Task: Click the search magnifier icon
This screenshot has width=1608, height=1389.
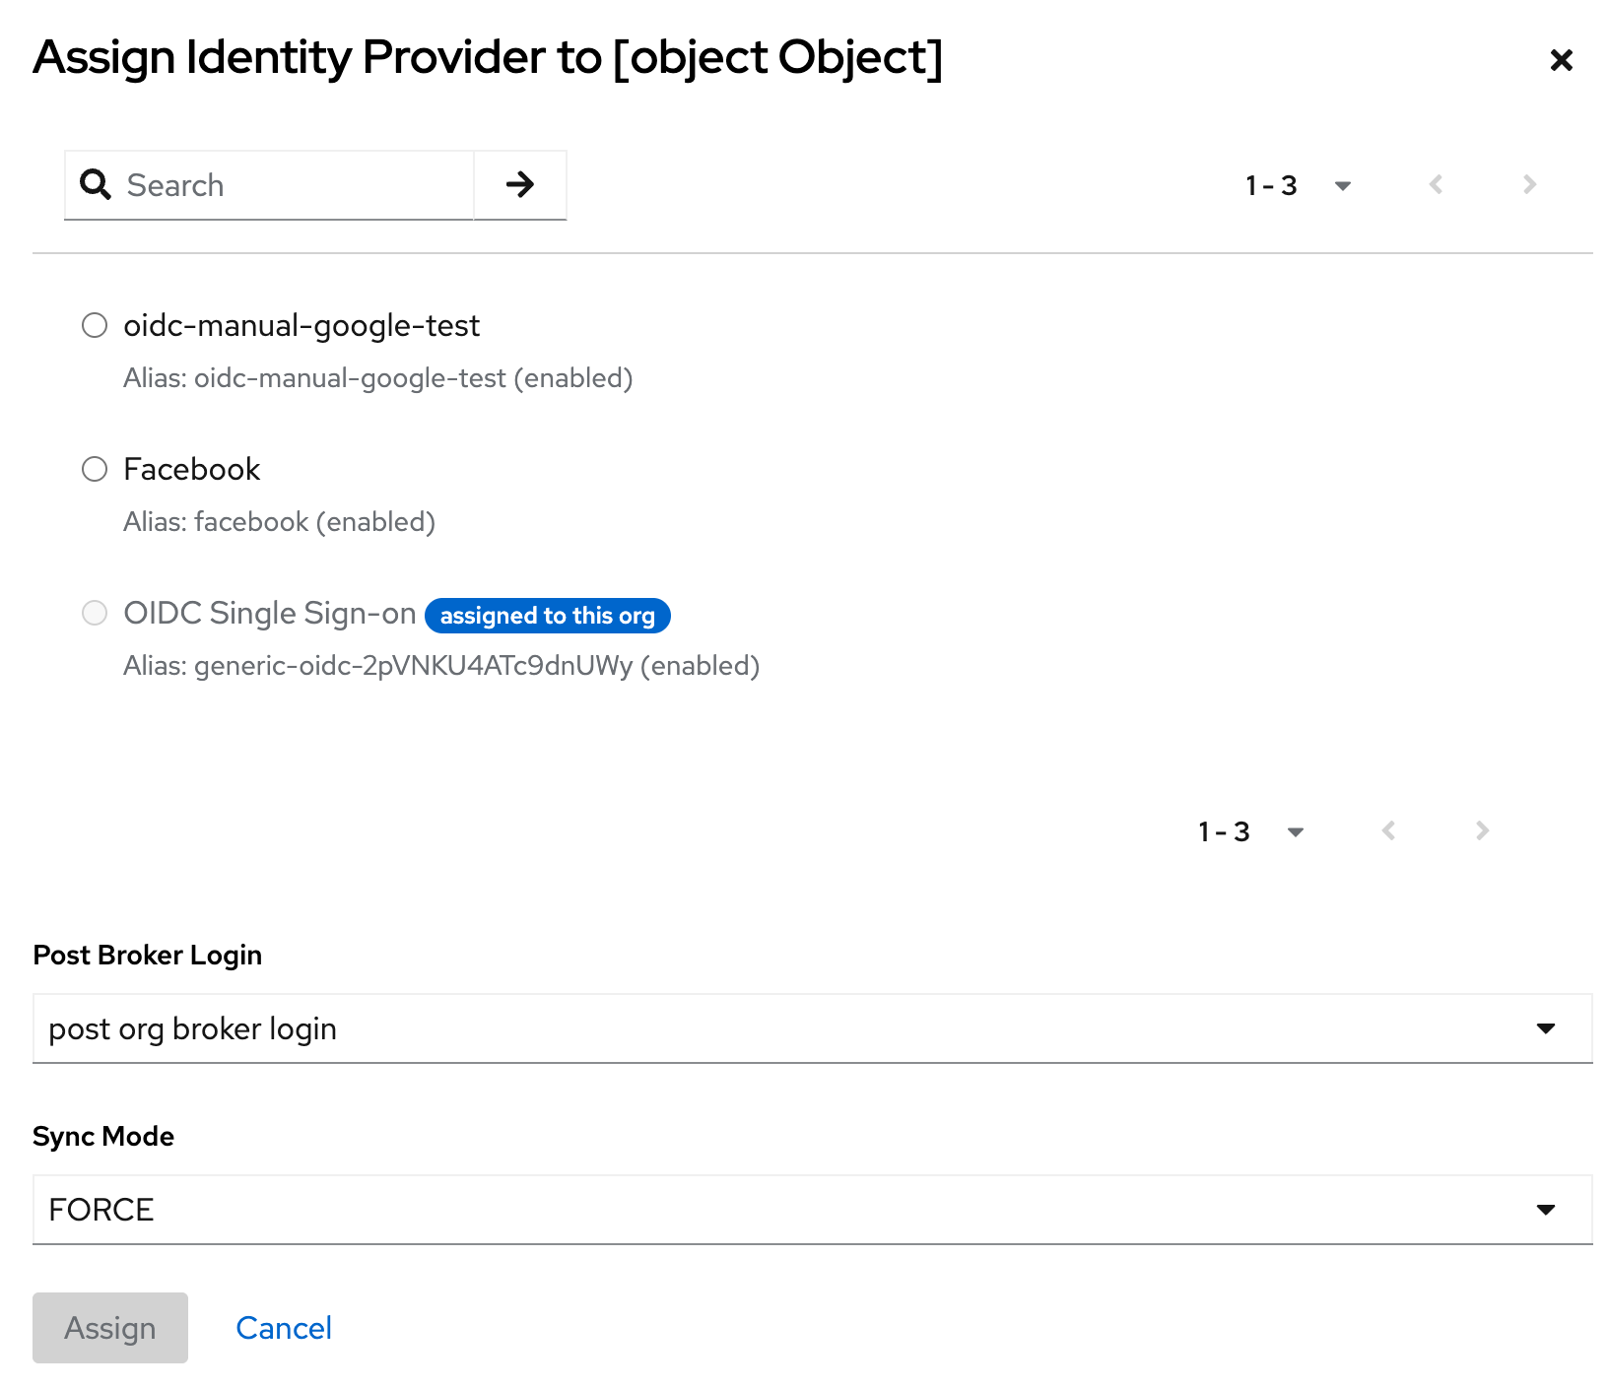Action: (96, 184)
